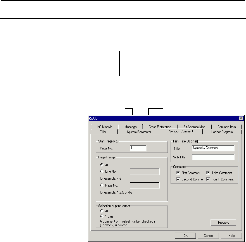
Task: Select the Cross Reference tab
Action: [160, 127]
